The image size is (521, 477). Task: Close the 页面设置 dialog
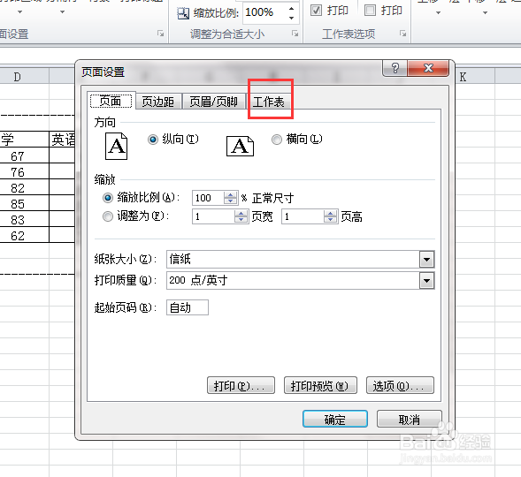coord(429,68)
